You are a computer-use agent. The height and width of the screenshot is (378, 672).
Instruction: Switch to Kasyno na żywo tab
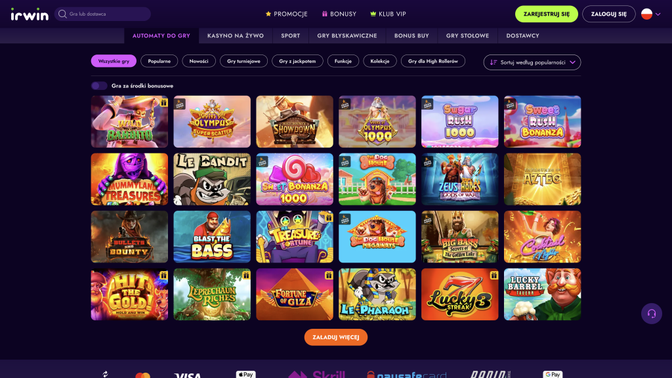tap(236, 36)
